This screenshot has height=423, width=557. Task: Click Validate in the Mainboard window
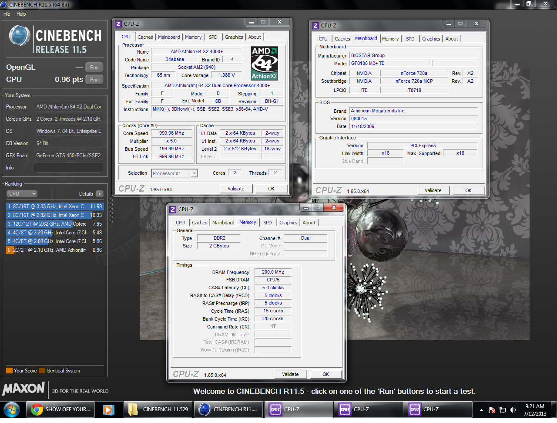coord(433,190)
